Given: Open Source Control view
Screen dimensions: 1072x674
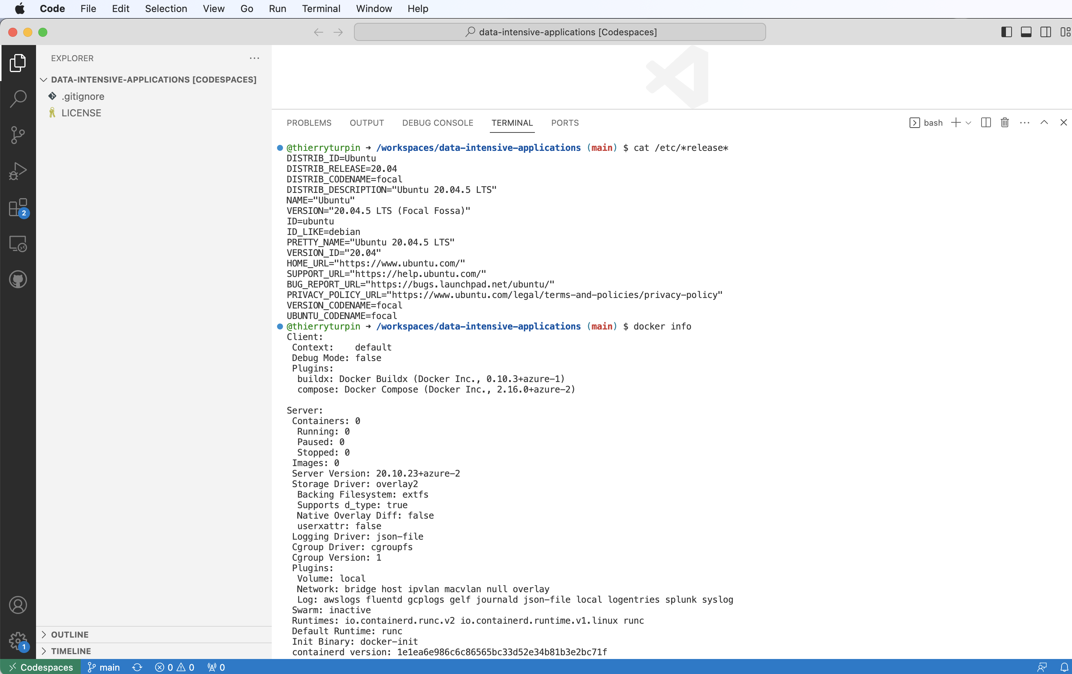Looking at the screenshot, I should pos(18,135).
